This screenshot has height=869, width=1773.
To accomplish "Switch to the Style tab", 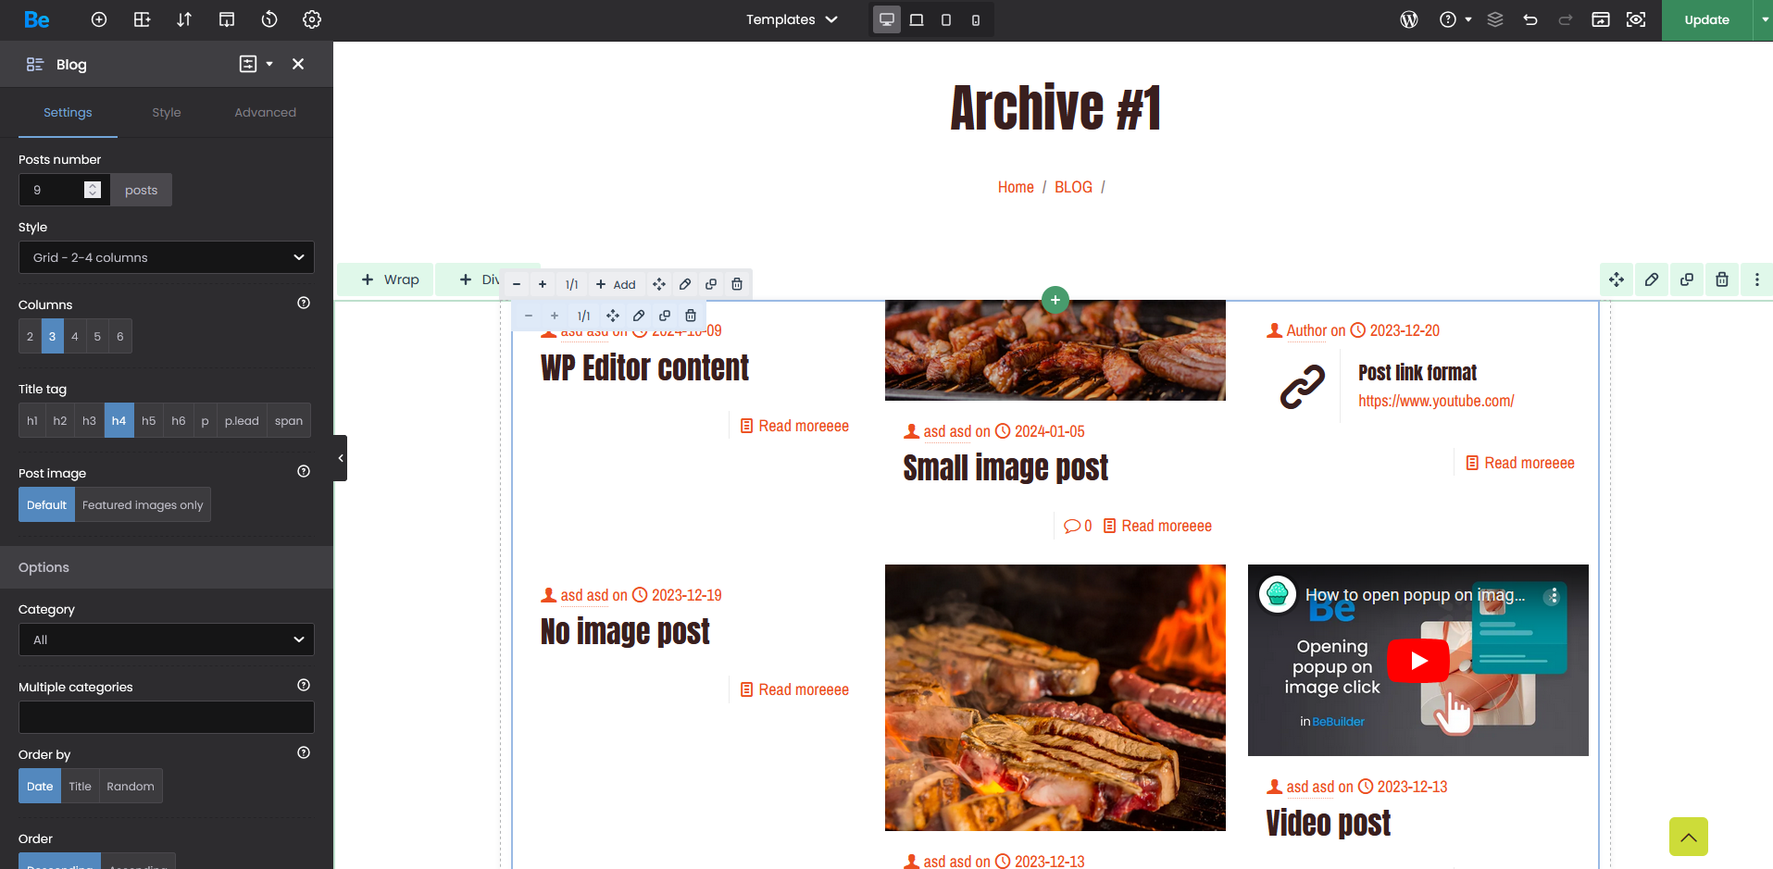I will 167,112.
